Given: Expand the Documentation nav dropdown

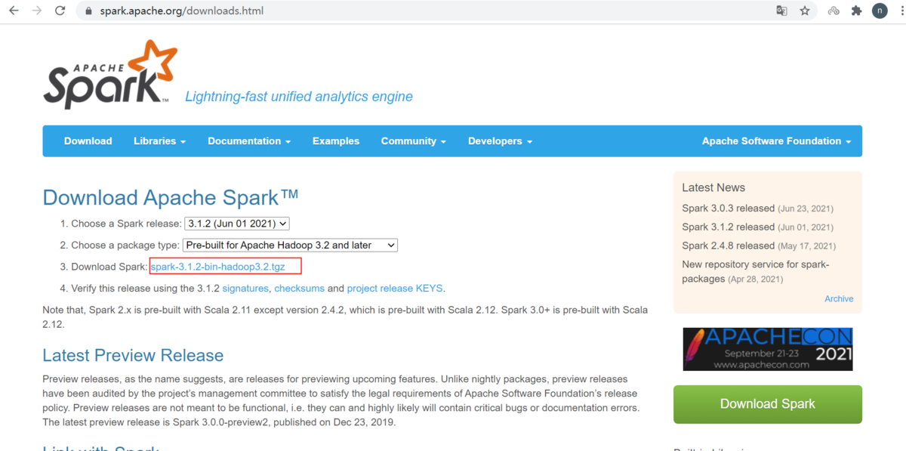Looking at the screenshot, I should 249,141.
